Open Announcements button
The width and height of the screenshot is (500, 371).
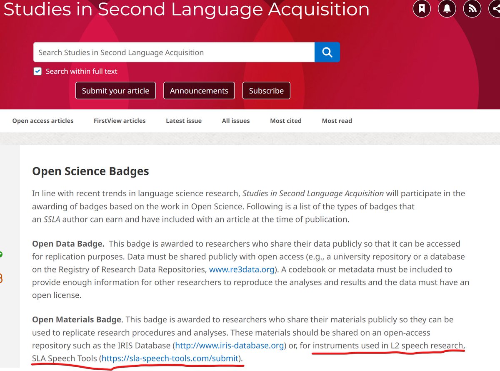pyautogui.click(x=199, y=91)
